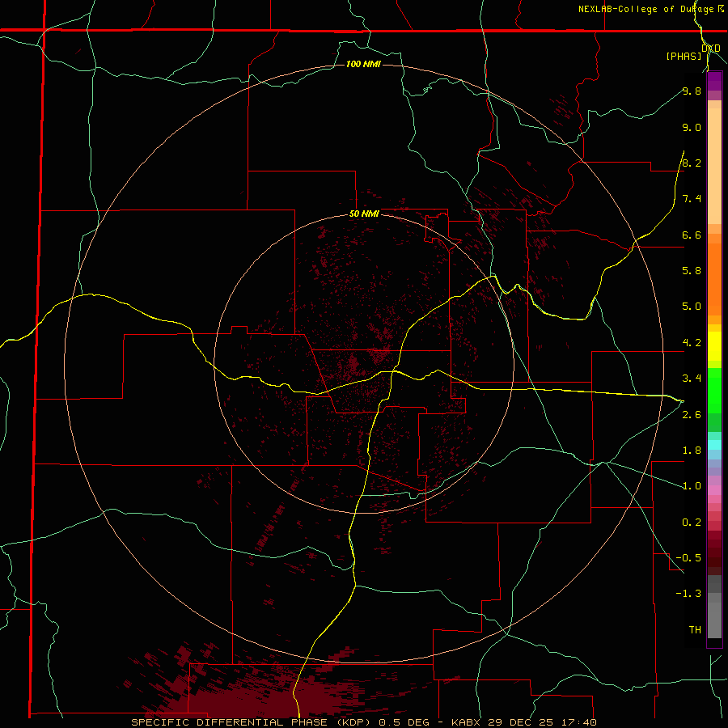Click the 3.4 legend value
Viewport: 728px width, 728px height.
(692, 379)
